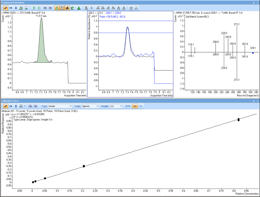
Task: Click the blue diamond marker at 329.1 m/z
Action: tap(253, 53)
